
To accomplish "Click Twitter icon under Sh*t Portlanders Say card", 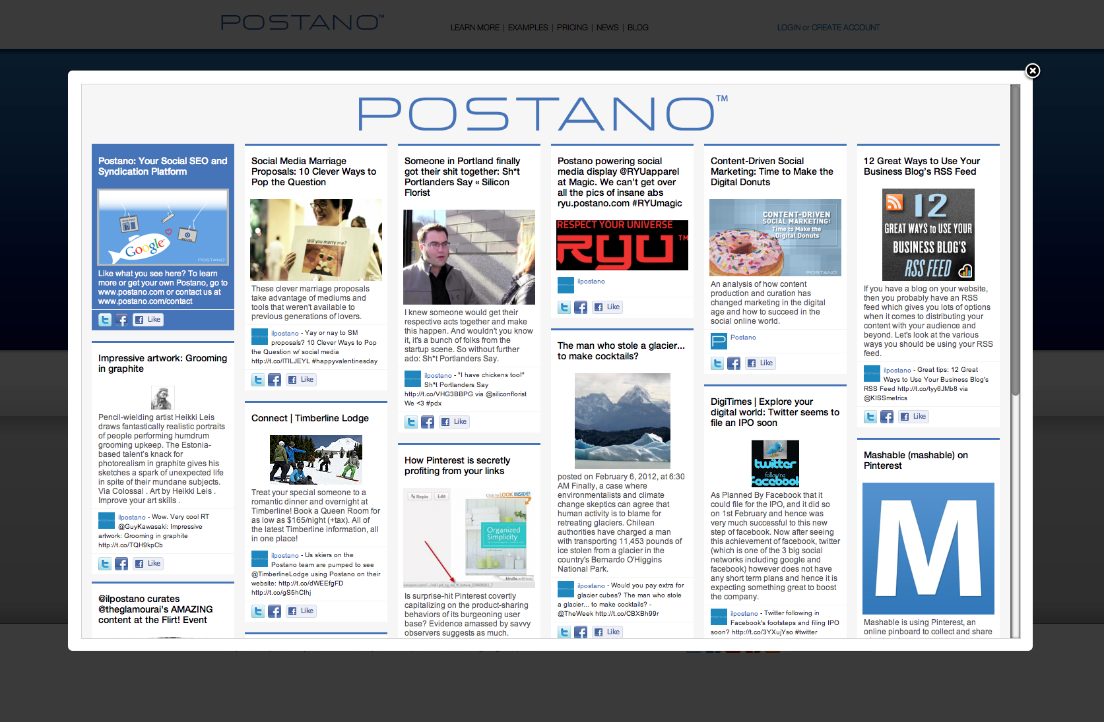I will coord(411,422).
